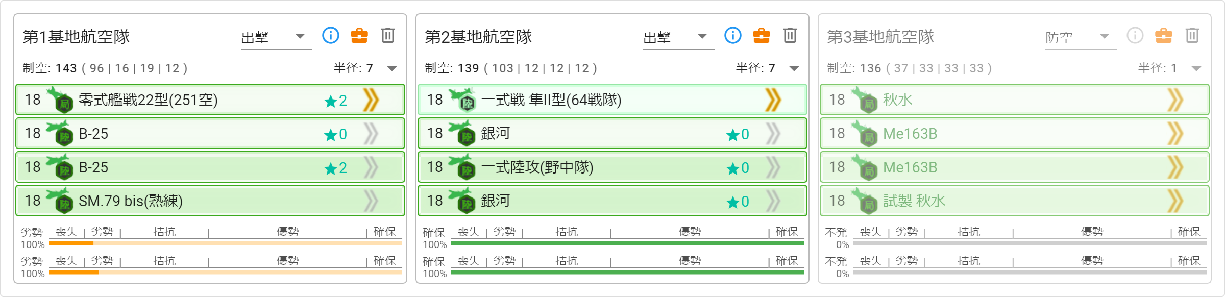Select the 一式戦 隼II型(64戦隊) slot
Viewport: 1225px width, 297px height.
pyautogui.click(x=612, y=100)
